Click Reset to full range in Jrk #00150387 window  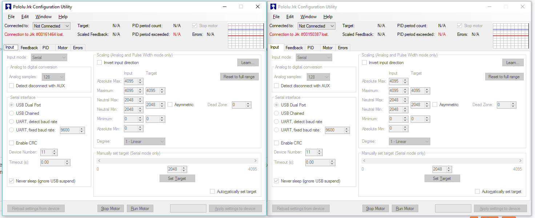coord(504,77)
